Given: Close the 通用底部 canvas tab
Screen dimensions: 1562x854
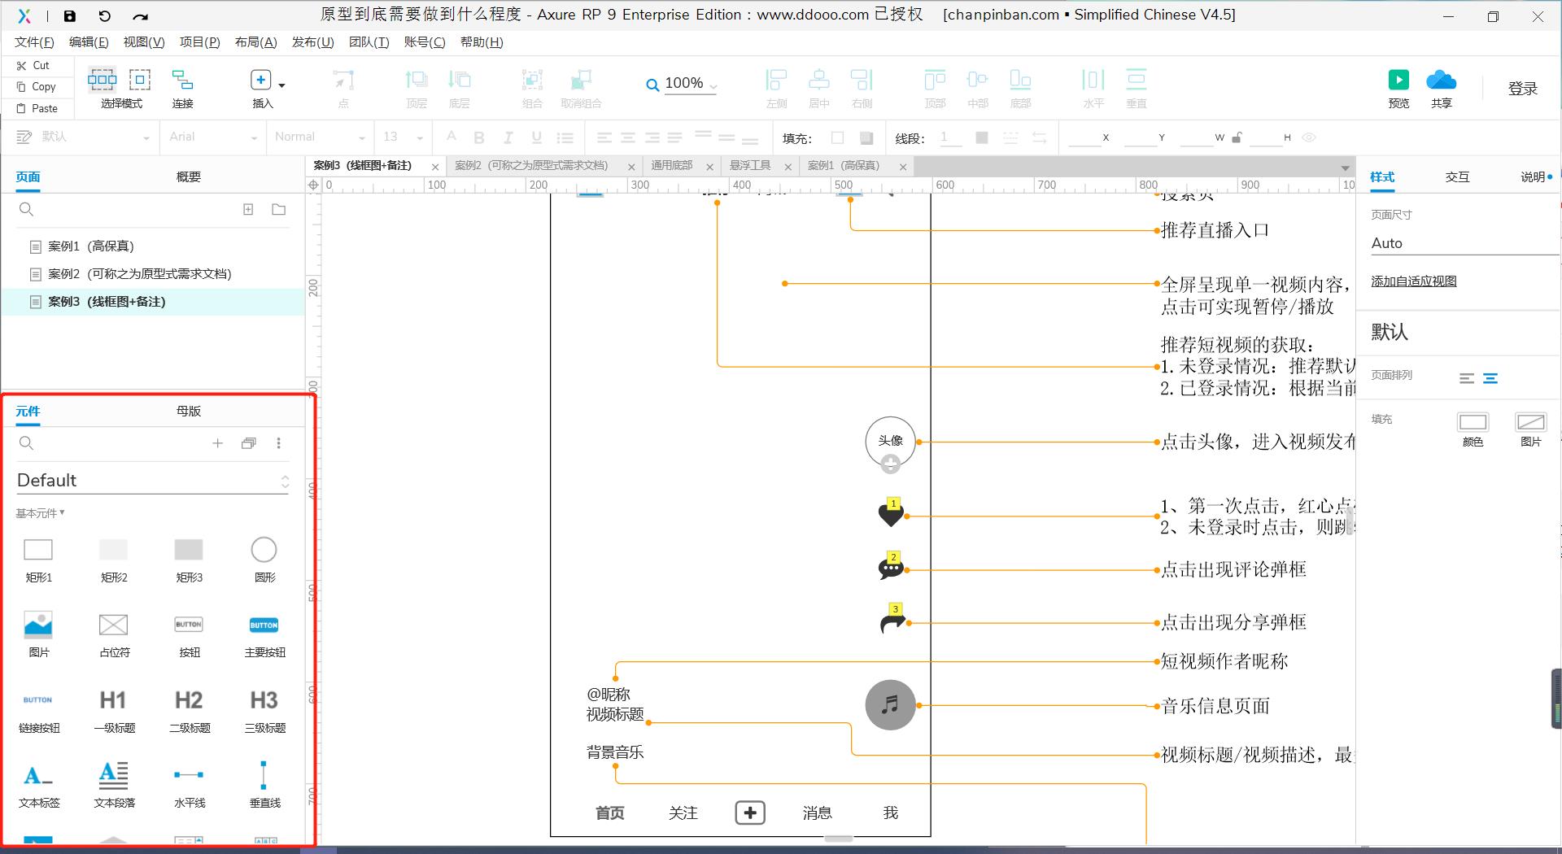Looking at the screenshot, I should point(709,167).
